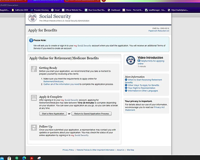The image size is (200, 160).
Task: Open the CallCenter 2020 bookmark folder icon
Action: pyautogui.click(x=13, y=10)
